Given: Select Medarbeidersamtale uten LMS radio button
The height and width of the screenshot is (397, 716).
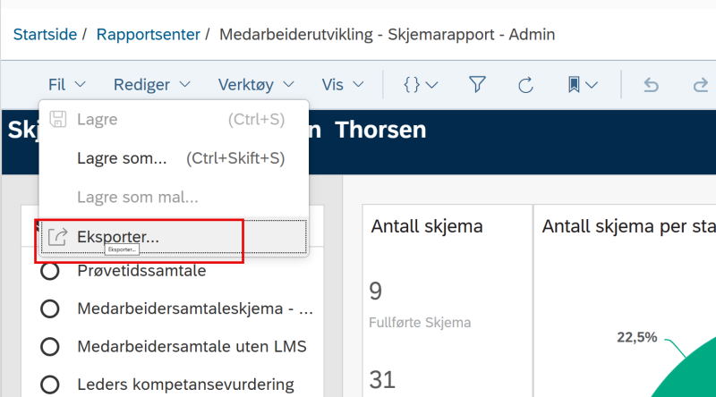Looking at the screenshot, I should pyautogui.click(x=50, y=347).
